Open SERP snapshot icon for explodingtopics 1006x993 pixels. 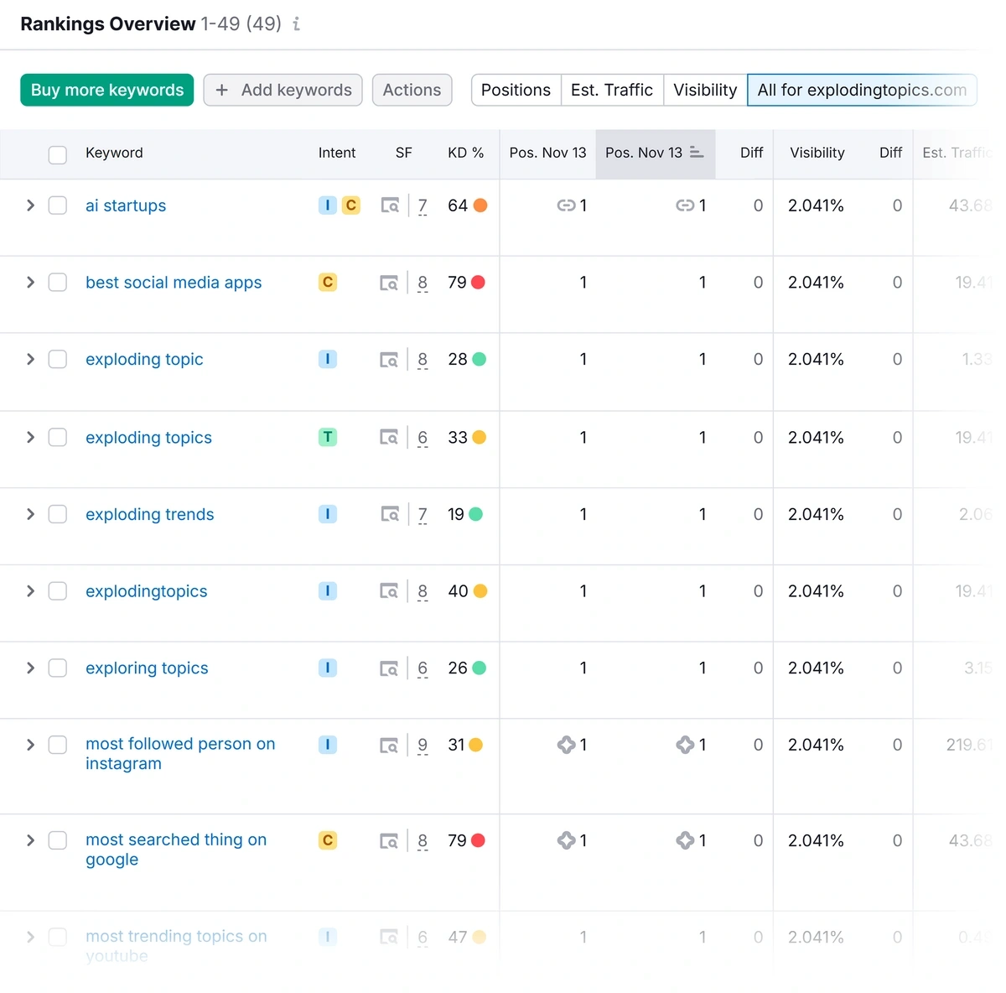[389, 591]
